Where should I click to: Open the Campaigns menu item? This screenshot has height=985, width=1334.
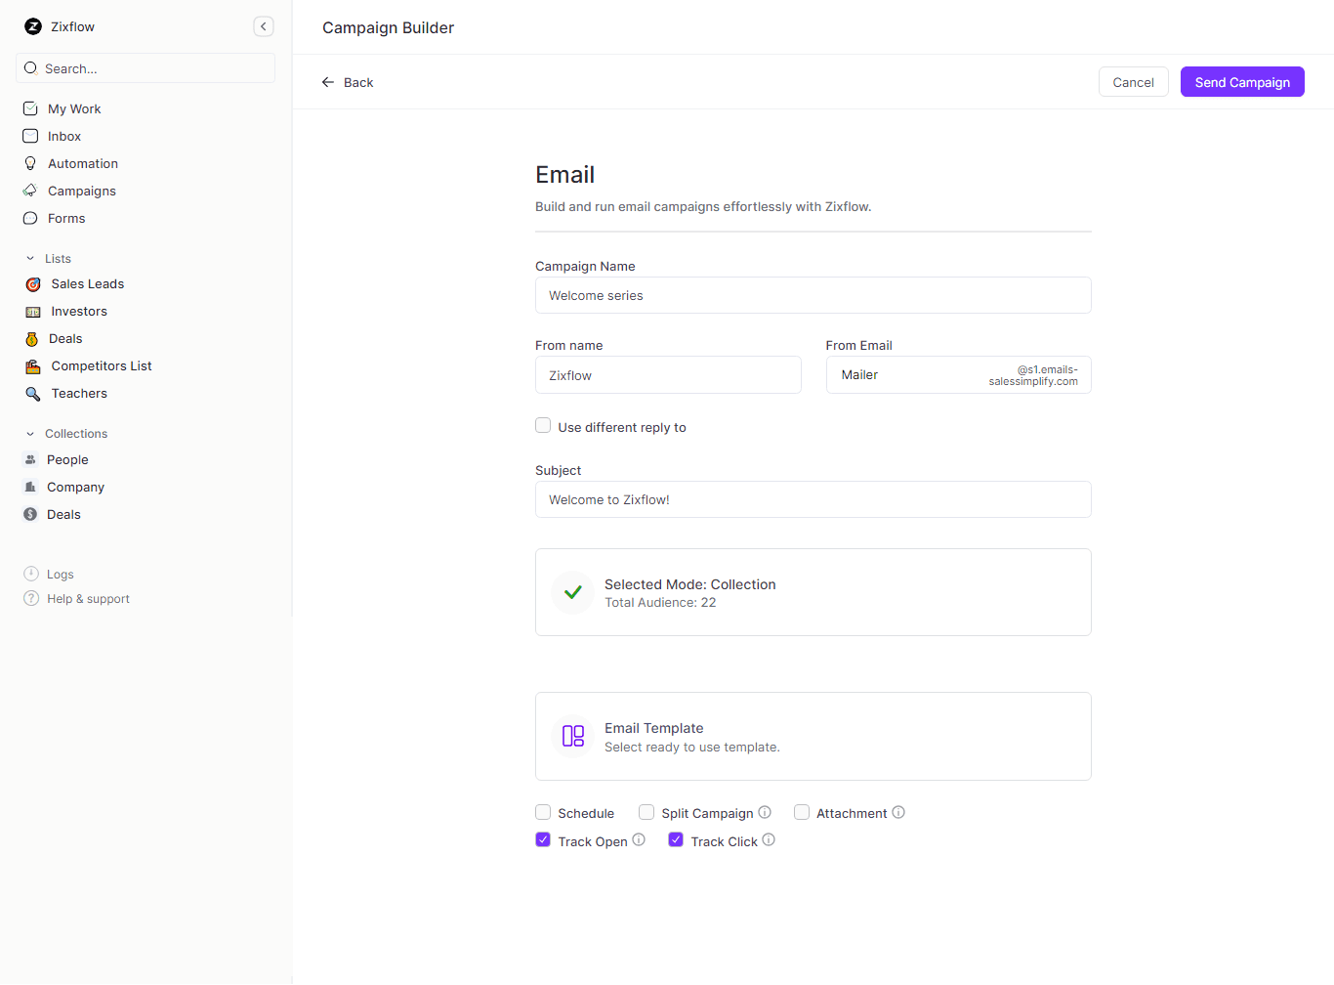point(80,191)
